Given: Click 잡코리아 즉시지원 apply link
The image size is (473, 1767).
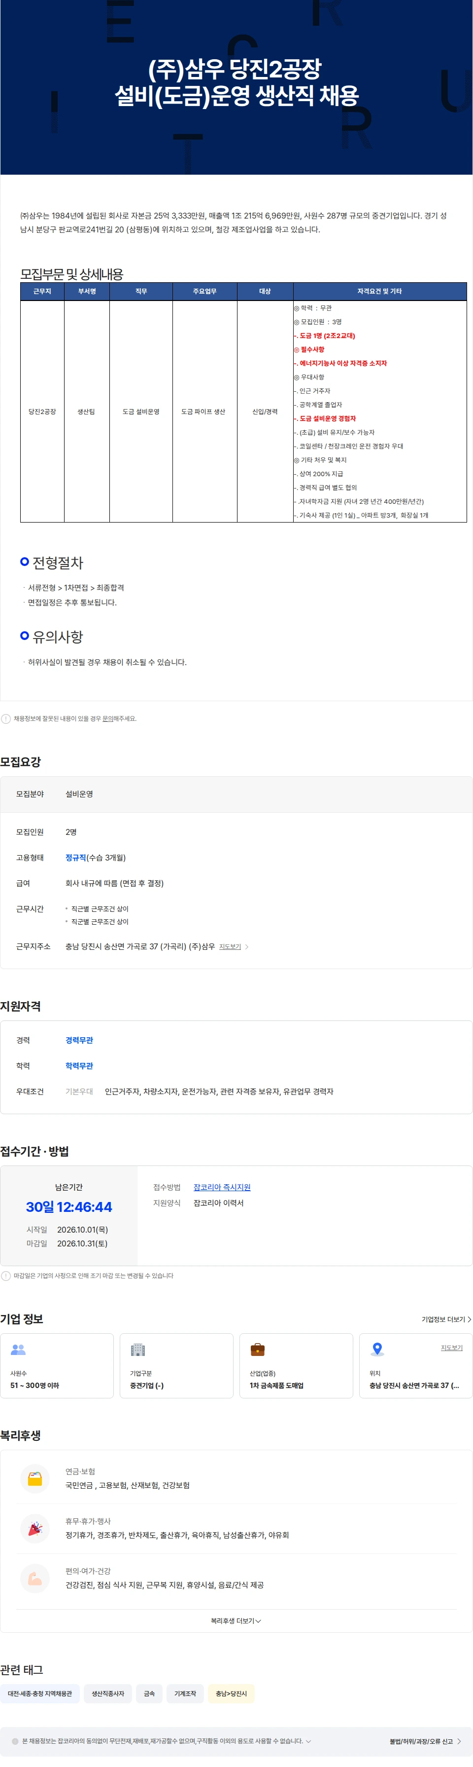Looking at the screenshot, I should pos(222,1187).
